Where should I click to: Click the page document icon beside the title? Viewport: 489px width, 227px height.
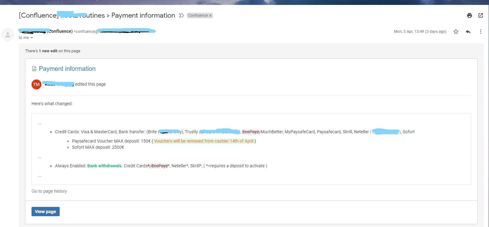34,69
